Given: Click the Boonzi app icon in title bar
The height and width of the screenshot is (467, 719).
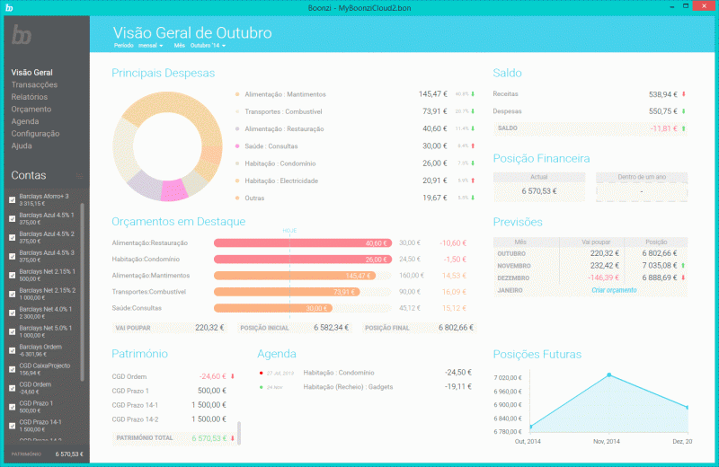Looking at the screenshot, I should click(10, 7).
